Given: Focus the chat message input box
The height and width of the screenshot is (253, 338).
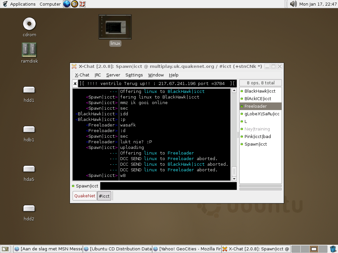Looking at the screenshot, I should 169,186.
